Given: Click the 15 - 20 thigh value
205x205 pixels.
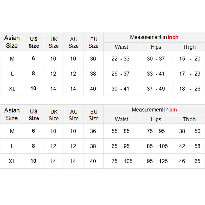Looking at the screenshot, I should click(x=190, y=59).
